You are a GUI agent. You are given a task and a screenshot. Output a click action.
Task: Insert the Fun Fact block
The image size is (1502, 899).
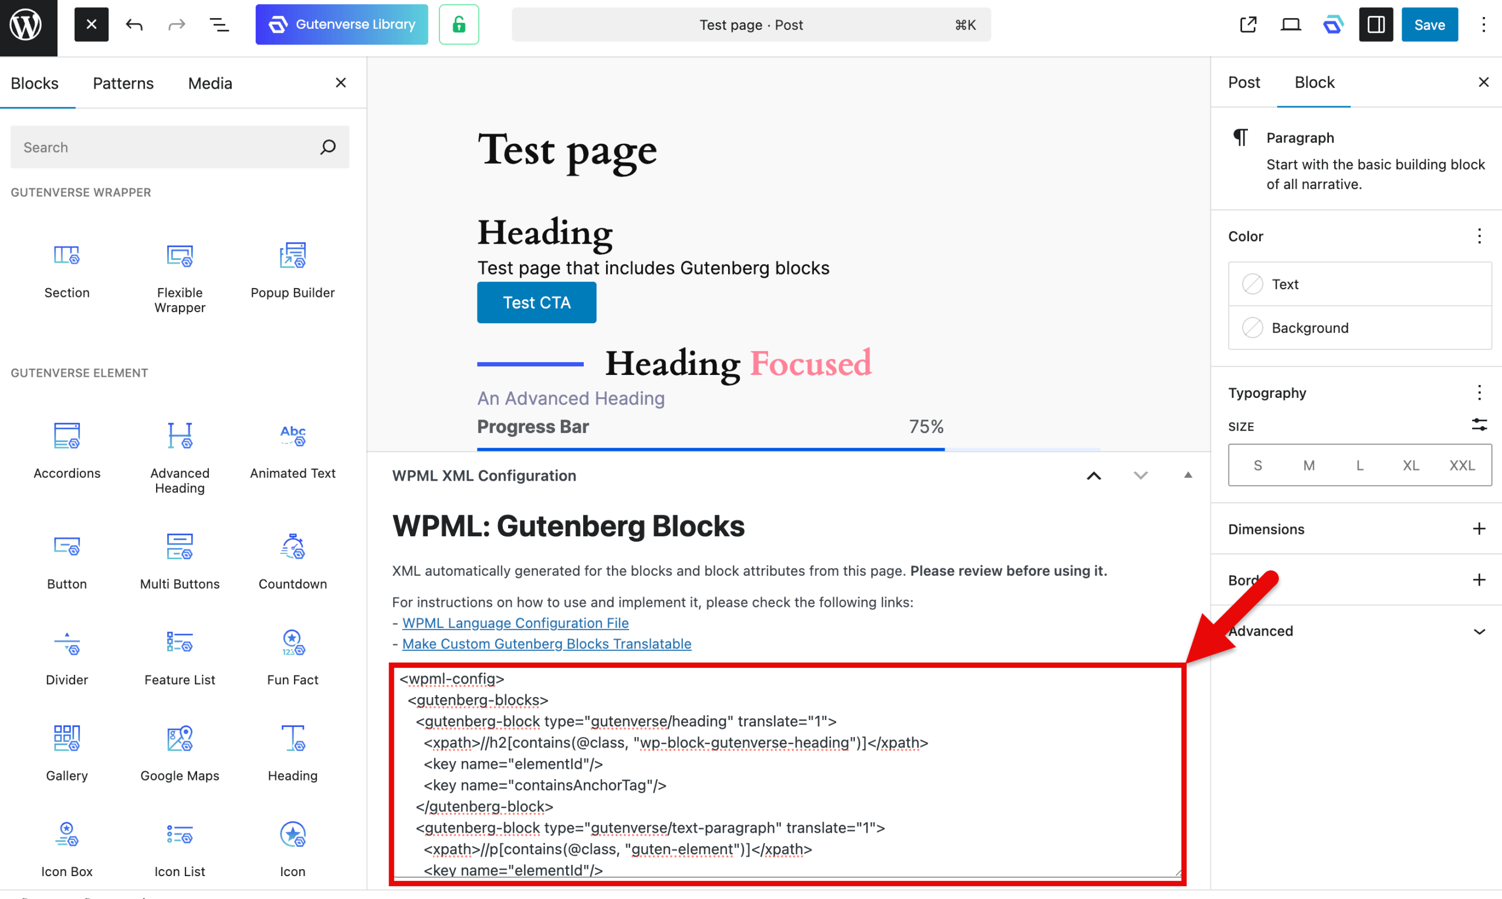[x=293, y=658]
